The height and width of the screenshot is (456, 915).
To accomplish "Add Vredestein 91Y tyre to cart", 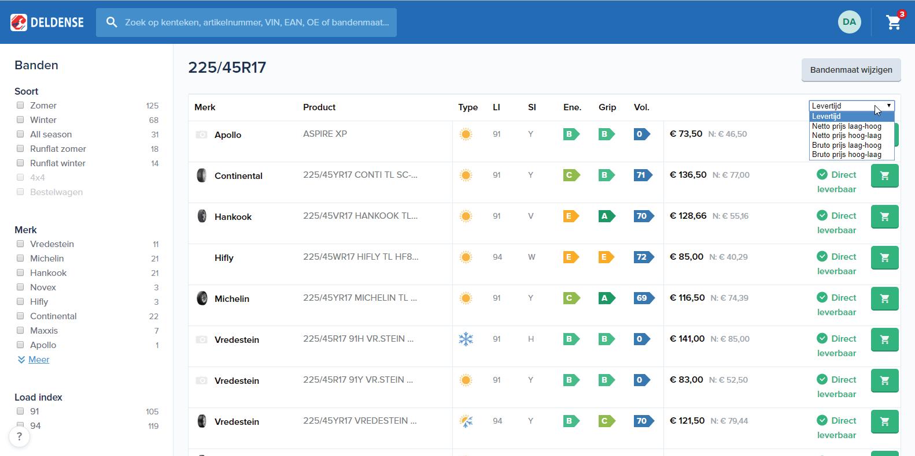I will [x=884, y=380].
